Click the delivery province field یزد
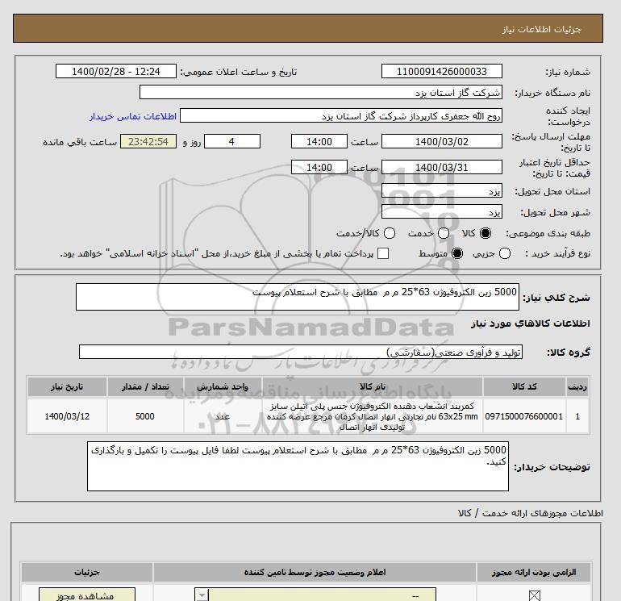This screenshot has width=621, height=601. 442,190
